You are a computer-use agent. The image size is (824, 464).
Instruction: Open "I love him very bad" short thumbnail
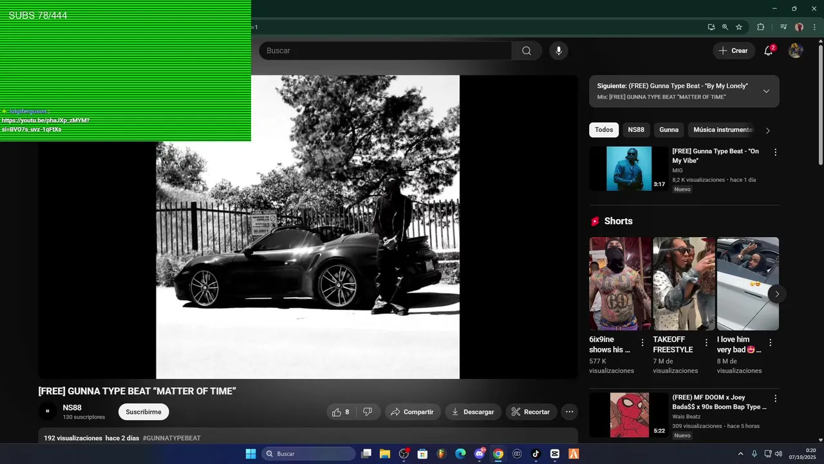(x=748, y=284)
